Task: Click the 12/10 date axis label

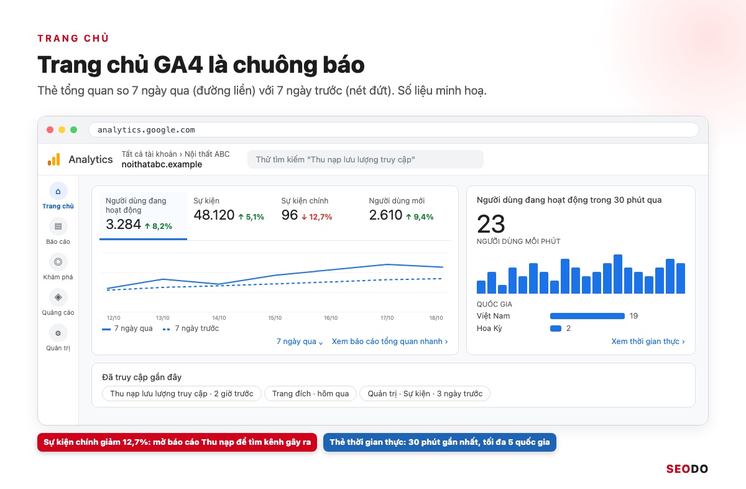Action: tap(113, 318)
